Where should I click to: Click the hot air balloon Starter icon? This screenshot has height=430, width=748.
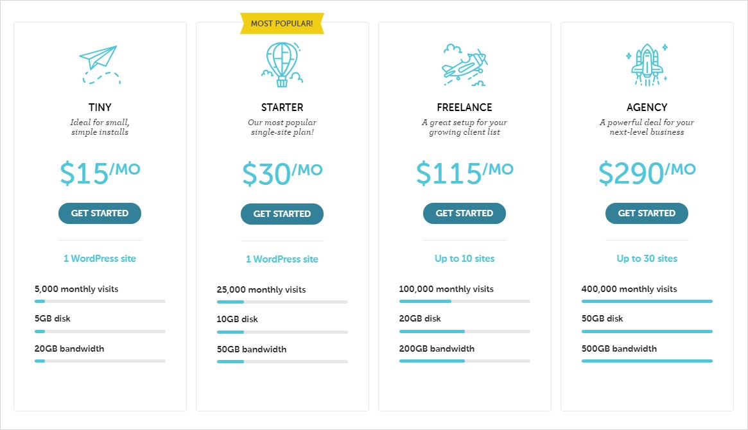282,64
